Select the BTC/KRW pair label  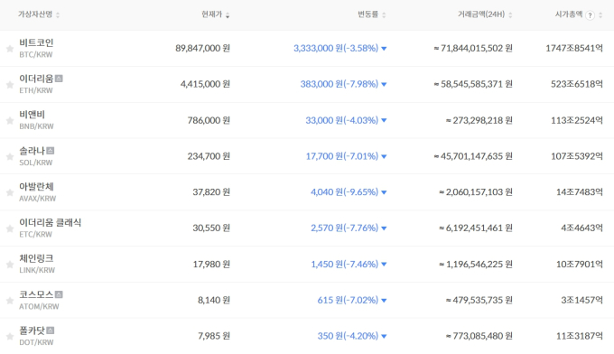pyautogui.click(x=36, y=54)
